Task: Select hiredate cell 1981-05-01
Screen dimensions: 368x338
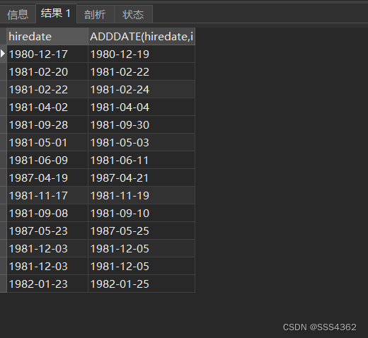Action: click(47, 142)
